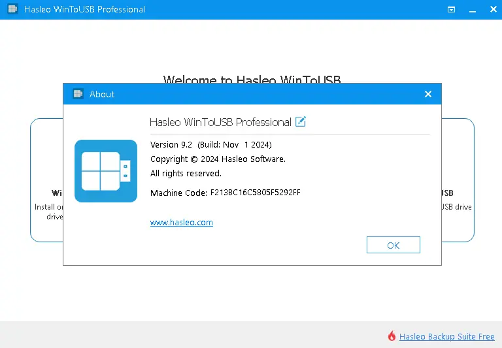Open the main menu dropdown in title bar
502x348 pixels.
(451, 10)
